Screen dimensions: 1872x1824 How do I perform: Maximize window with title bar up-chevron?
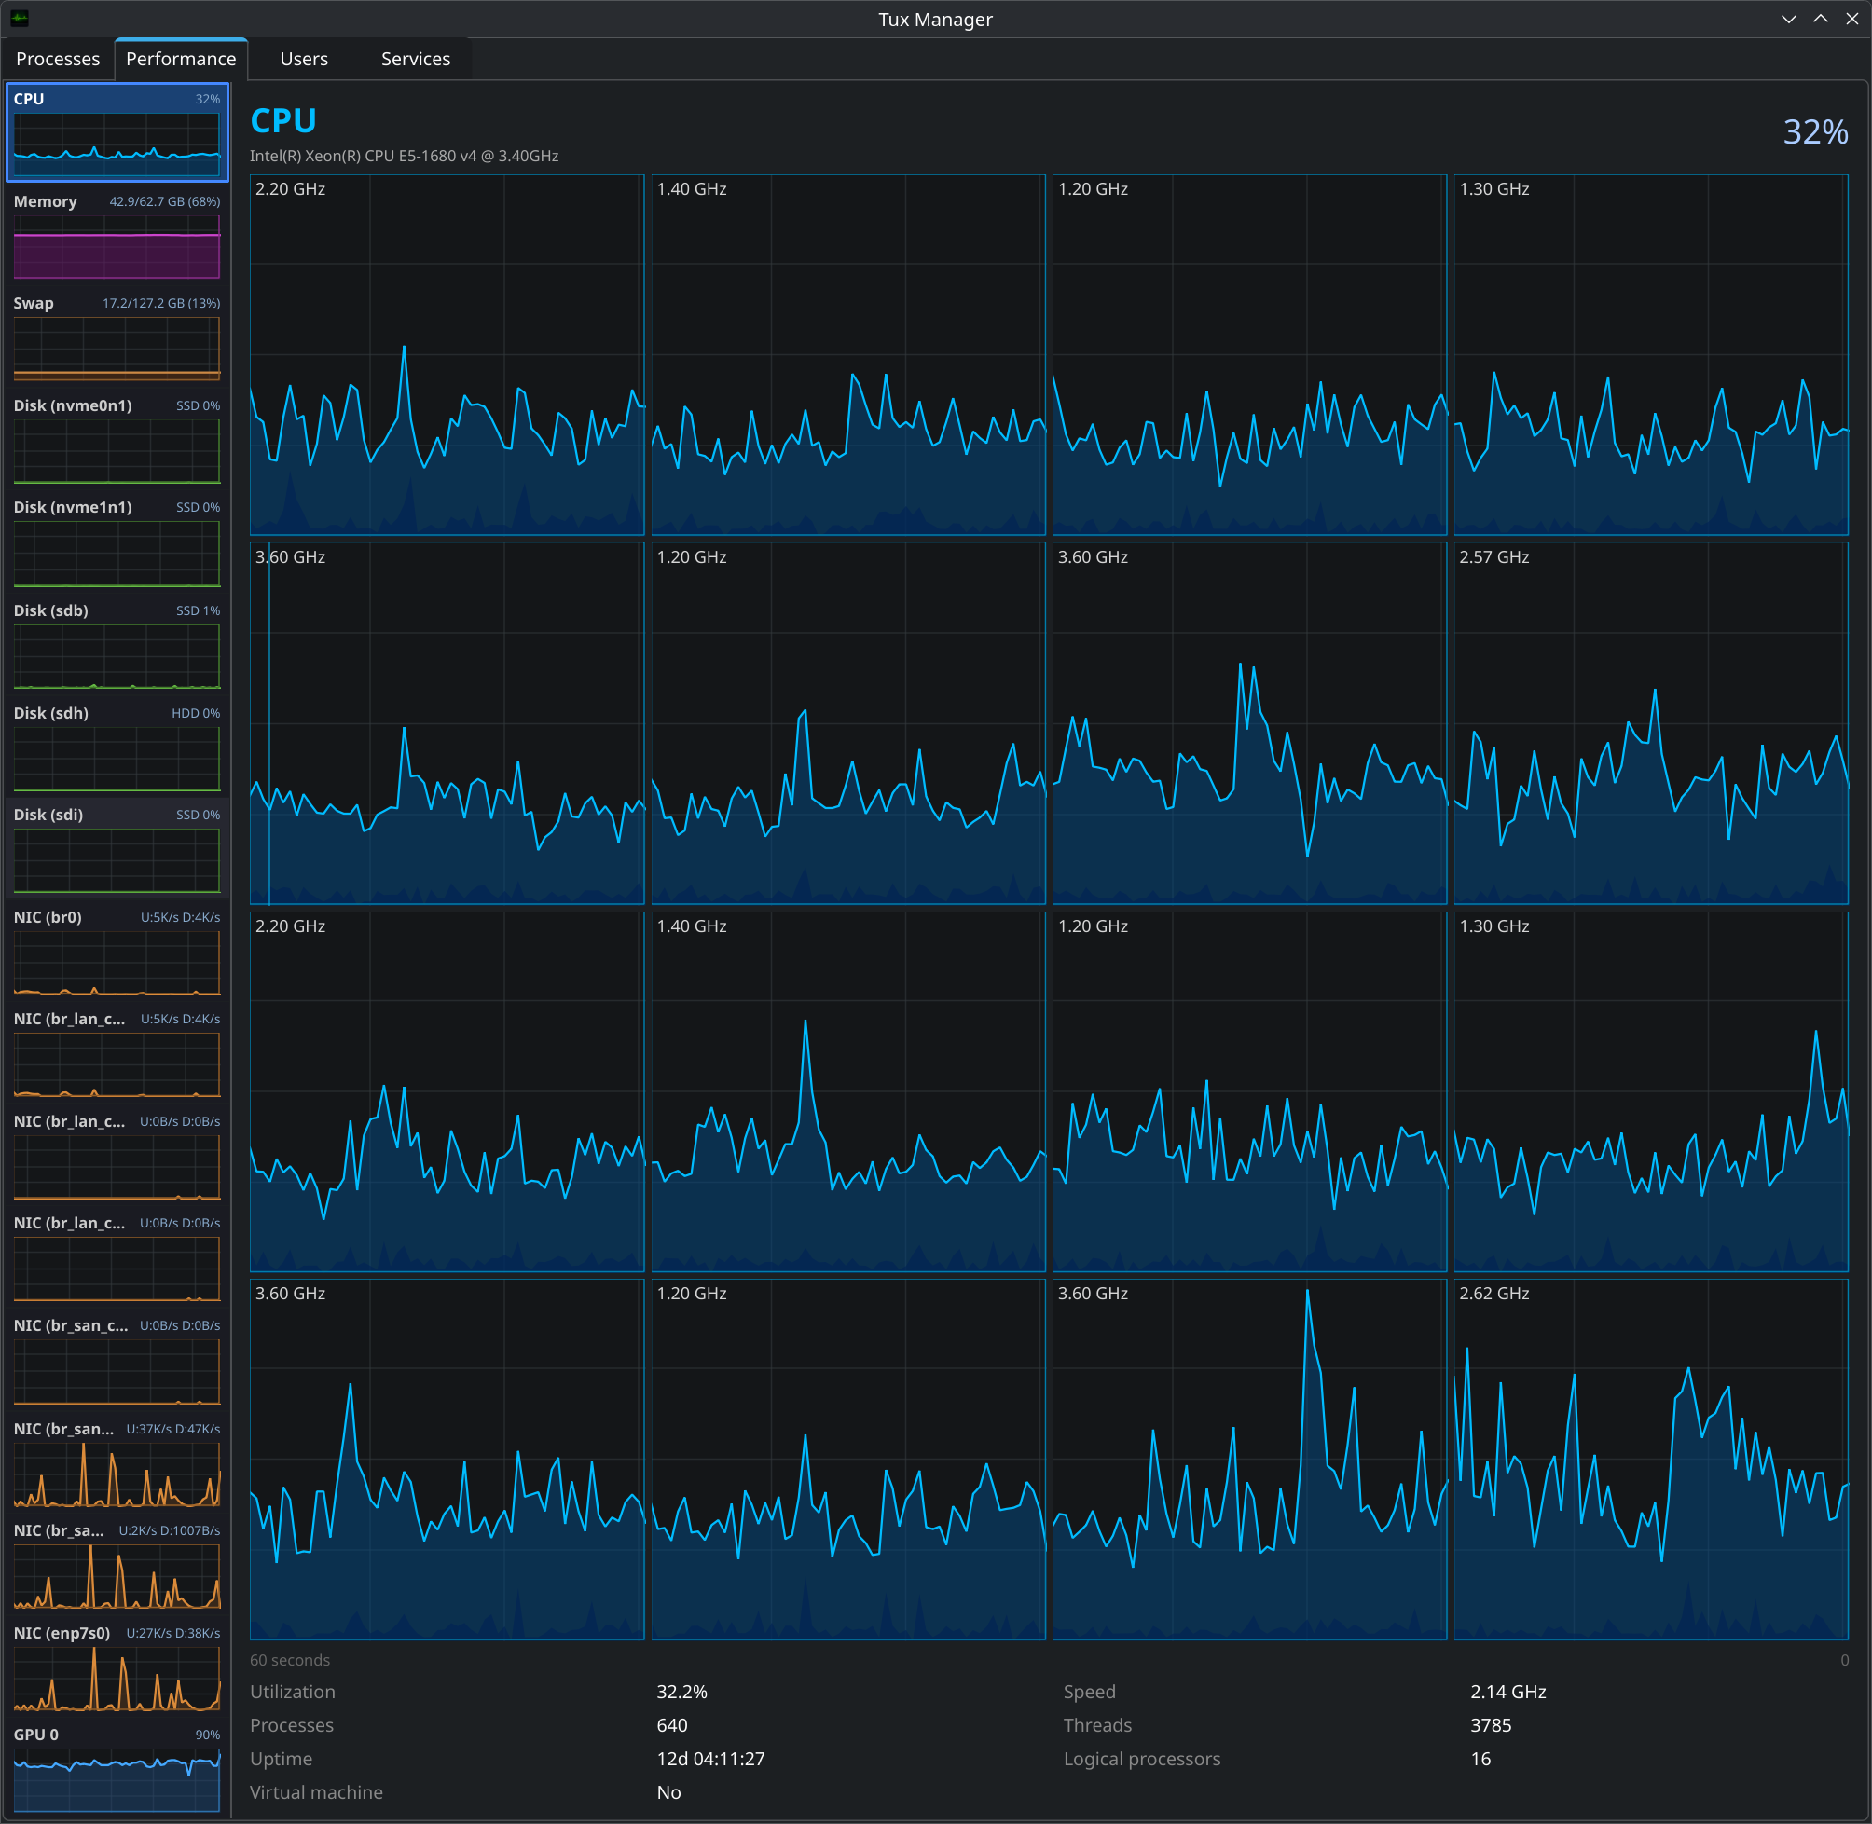click(1821, 19)
